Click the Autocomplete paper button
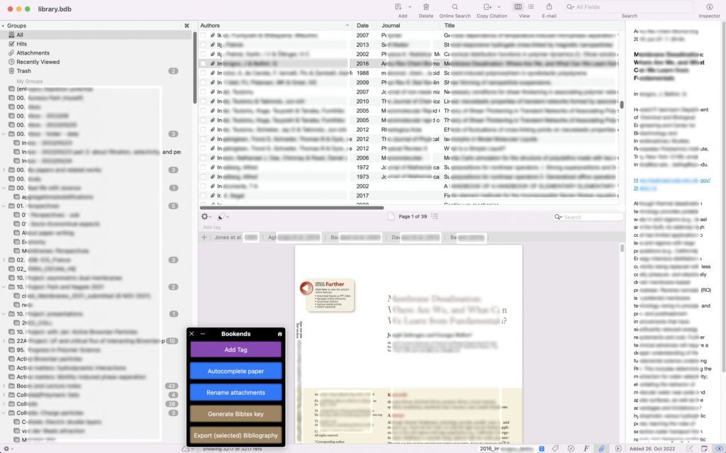The width and height of the screenshot is (726, 453). click(235, 371)
